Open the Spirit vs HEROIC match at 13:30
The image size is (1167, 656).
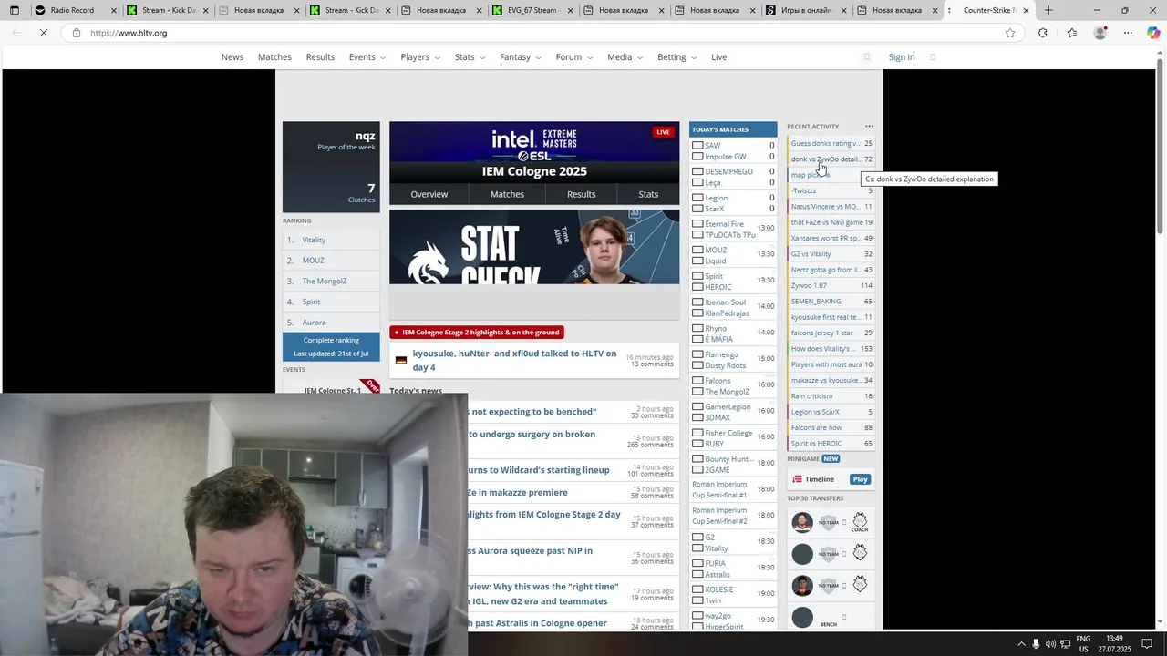[x=733, y=282]
